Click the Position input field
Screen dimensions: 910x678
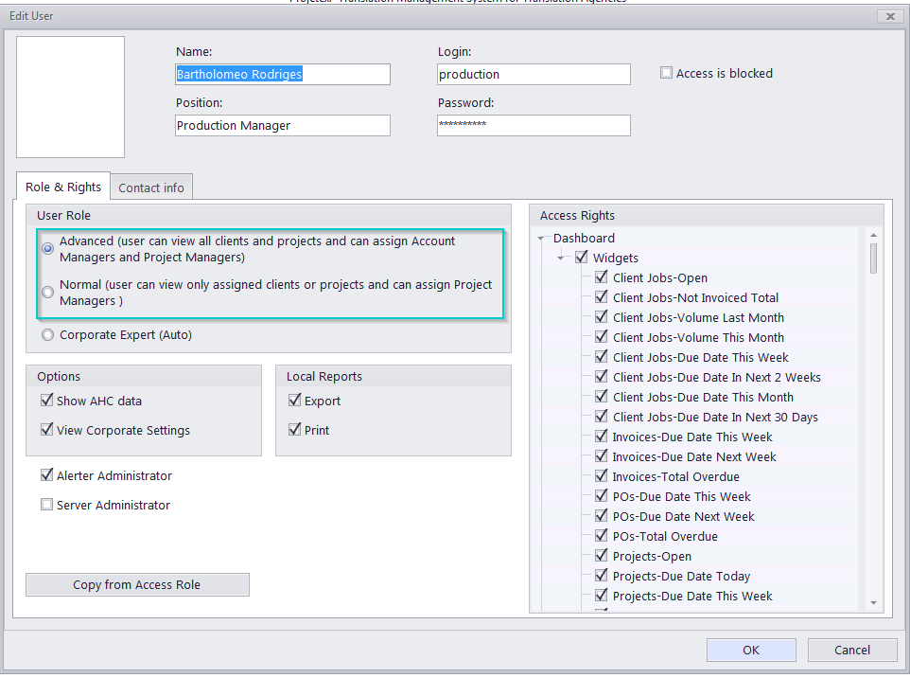pyautogui.click(x=283, y=126)
